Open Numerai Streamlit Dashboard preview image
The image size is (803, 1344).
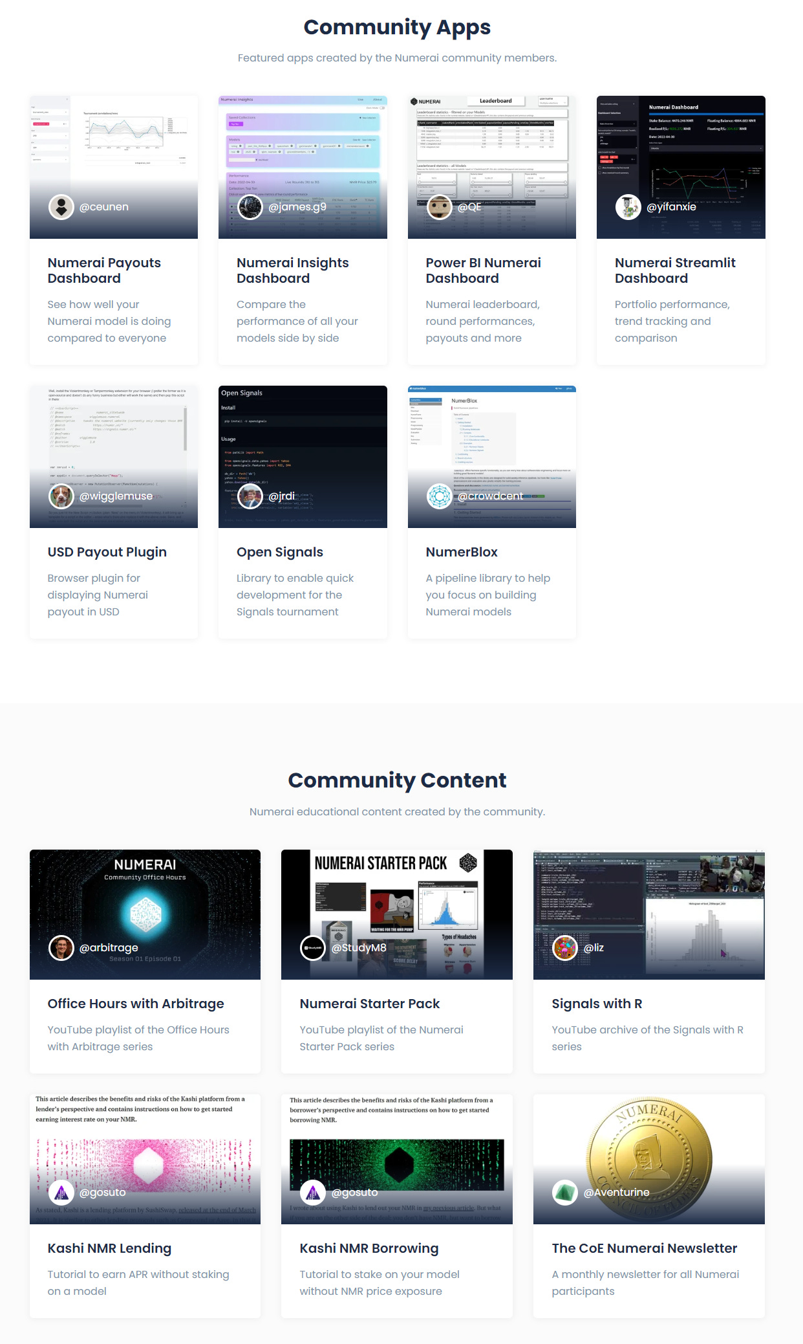[681, 167]
